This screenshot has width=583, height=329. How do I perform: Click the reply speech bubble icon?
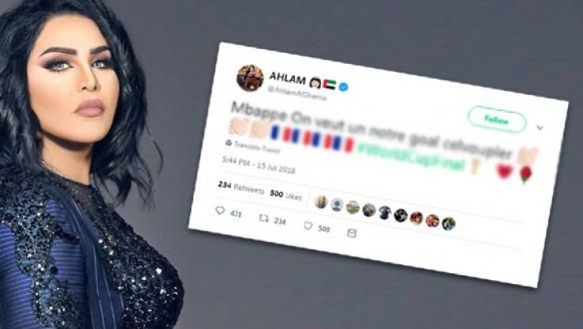click(220, 211)
